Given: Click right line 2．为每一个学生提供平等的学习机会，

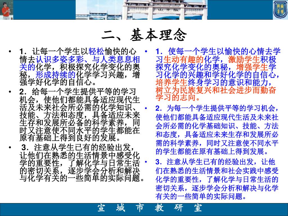Looking at the screenshot, I should (217, 108).
